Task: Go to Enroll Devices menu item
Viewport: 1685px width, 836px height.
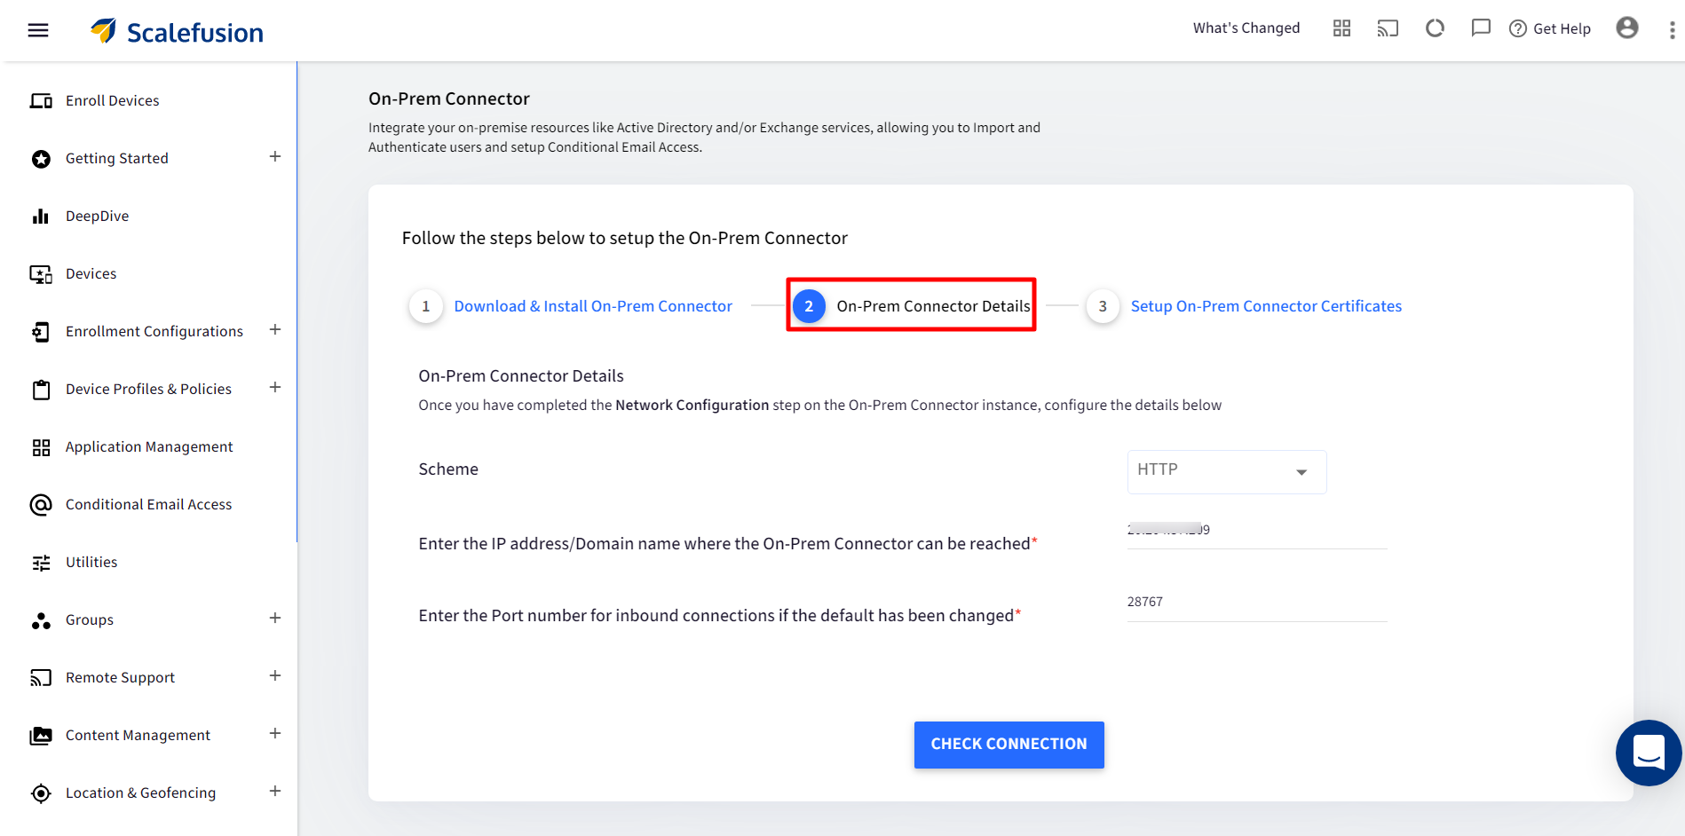Action: (112, 100)
